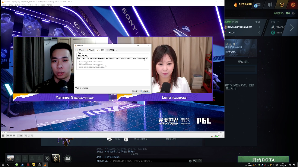
Task: Stop playback in VLC controls
Action: pos(11,135)
